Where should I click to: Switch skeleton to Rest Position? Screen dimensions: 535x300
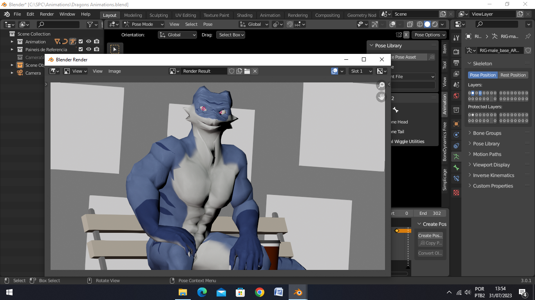pos(513,75)
